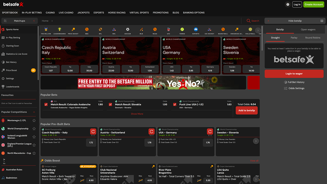Click the Betsafe Million free entry banner
The image size is (327, 184).
click(143, 83)
